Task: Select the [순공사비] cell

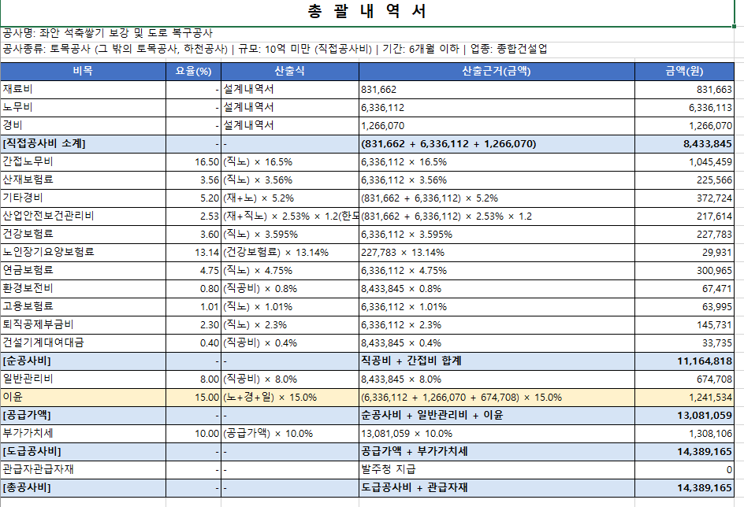Action: tap(83, 361)
